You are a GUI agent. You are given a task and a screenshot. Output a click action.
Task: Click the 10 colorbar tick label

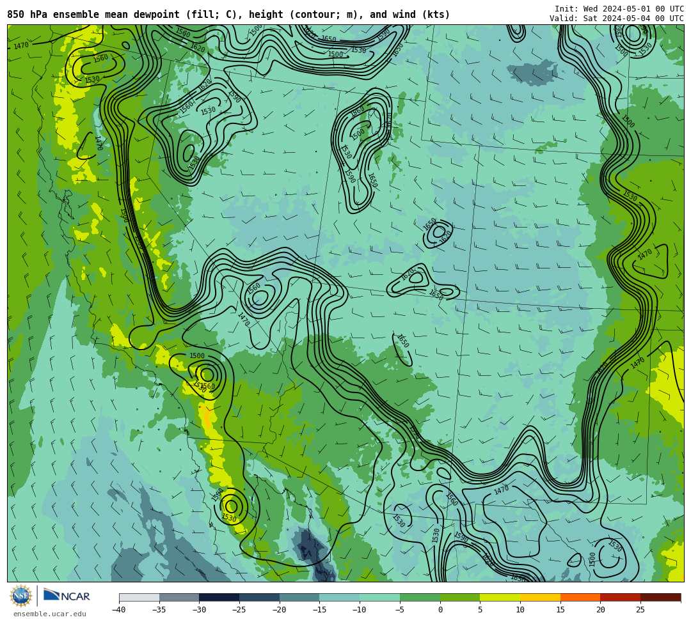[520, 610]
